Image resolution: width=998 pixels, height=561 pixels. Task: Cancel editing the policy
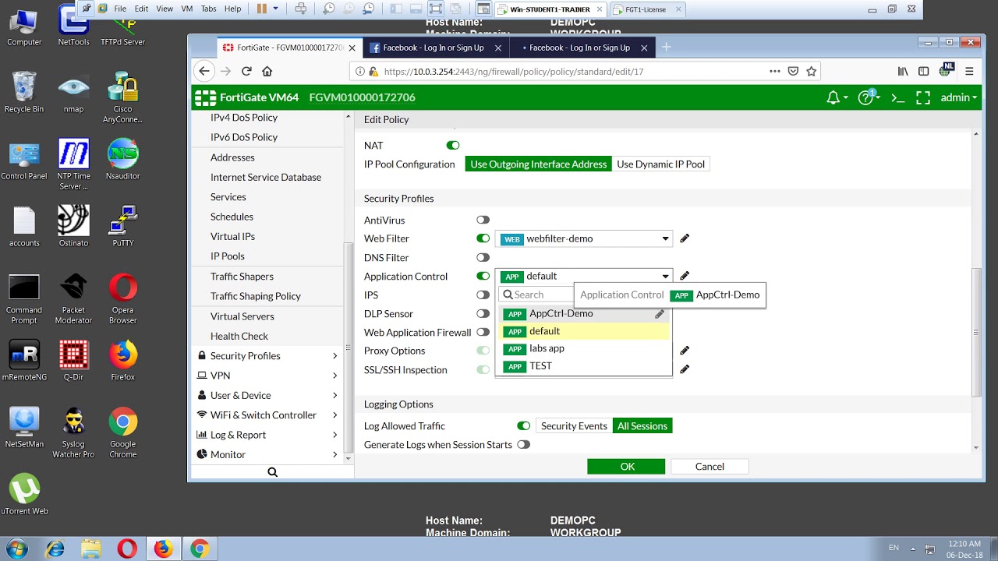click(710, 467)
